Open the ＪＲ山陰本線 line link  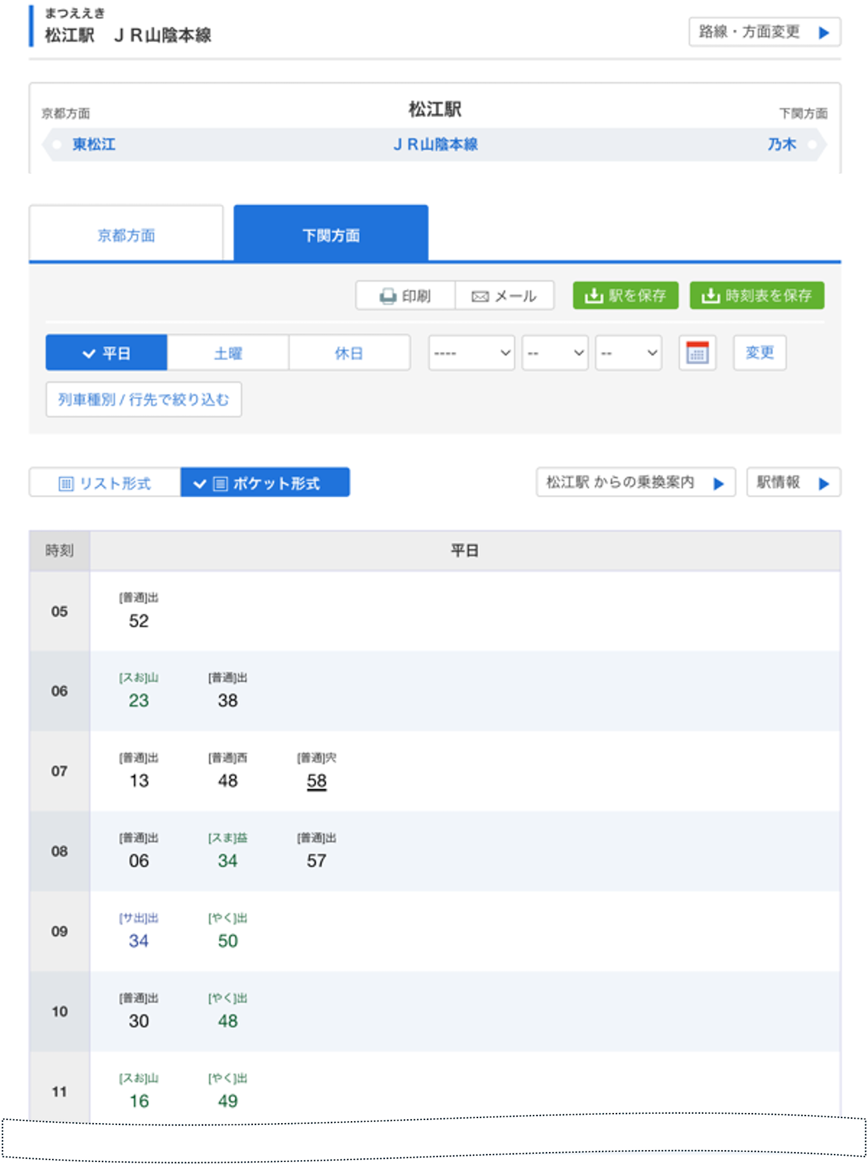[435, 145]
